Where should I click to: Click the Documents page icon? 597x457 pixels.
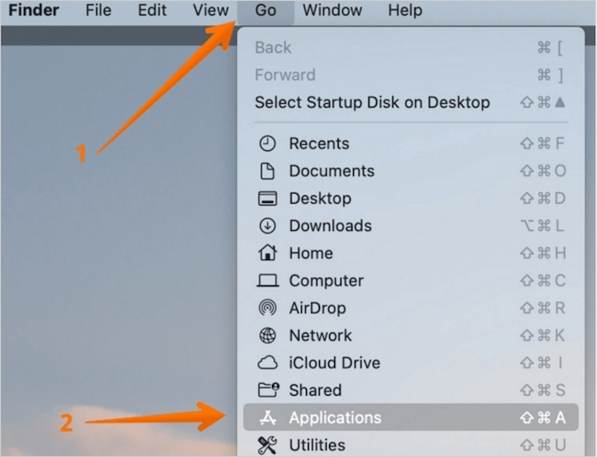coord(268,171)
